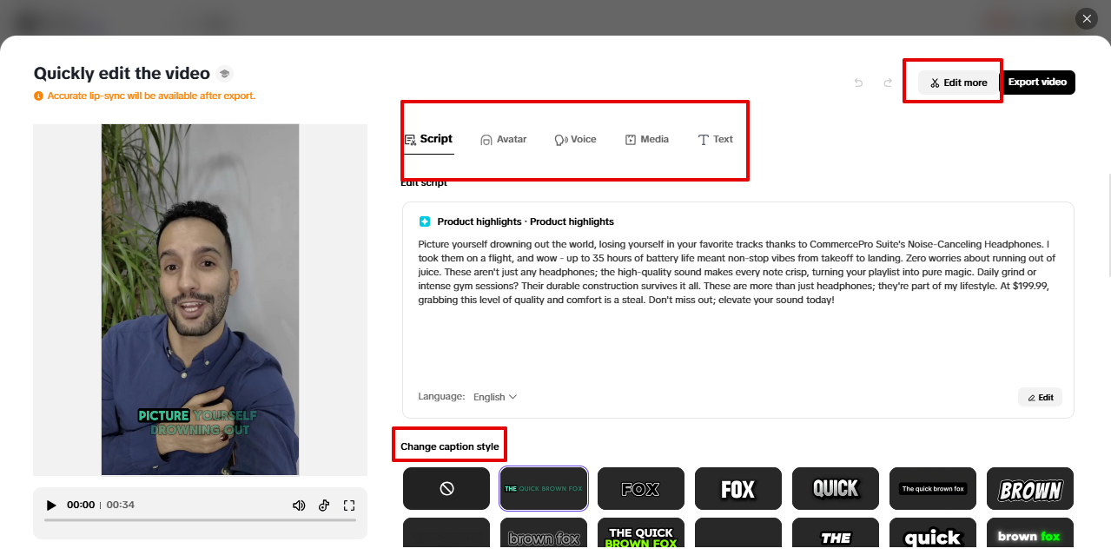
Task: Click the eraser icon next to the video title
Action: coord(224,73)
